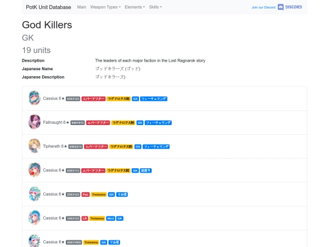Image resolution: width=329 pixels, height=247 pixels.
Task: Click gray ID badge in Tiphereth's row
Action: [76, 146]
